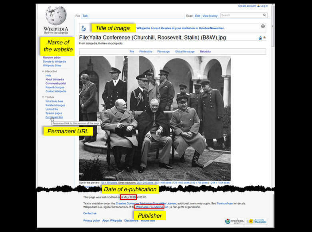The image size is (312, 232).
Task: Click the Wikimedia project badge
Action: 233,221
